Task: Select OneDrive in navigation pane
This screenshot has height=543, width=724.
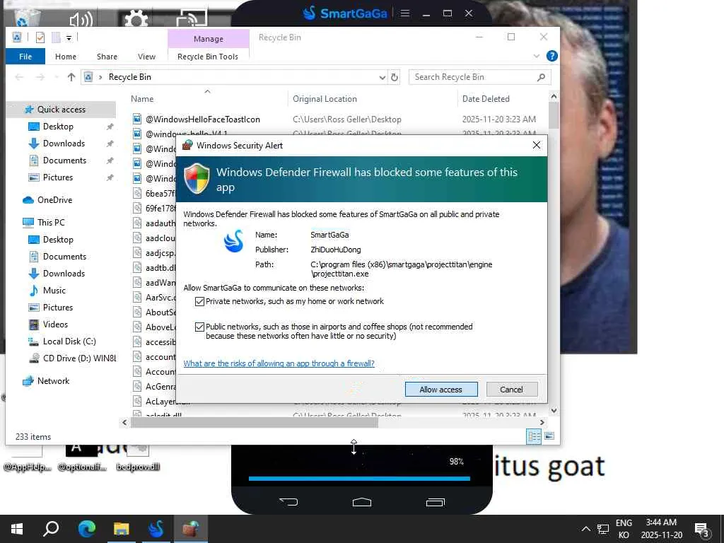Action: pyautogui.click(x=54, y=200)
